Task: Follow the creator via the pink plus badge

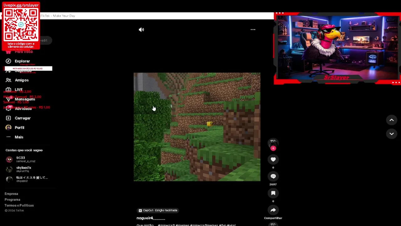Action: pos(273,148)
